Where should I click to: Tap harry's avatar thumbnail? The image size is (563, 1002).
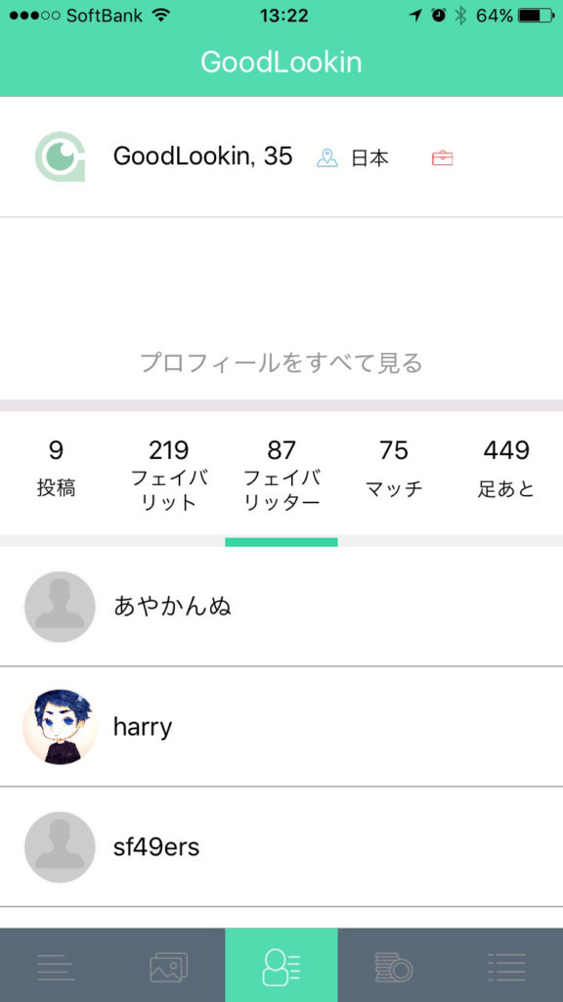click(60, 726)
